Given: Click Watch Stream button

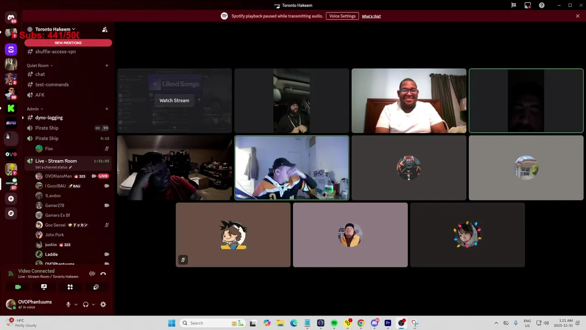Looking at the screenshot, I should [174, 100].
